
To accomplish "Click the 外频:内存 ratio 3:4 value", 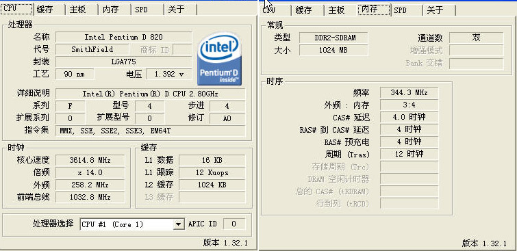I will [x=409, y=105].
